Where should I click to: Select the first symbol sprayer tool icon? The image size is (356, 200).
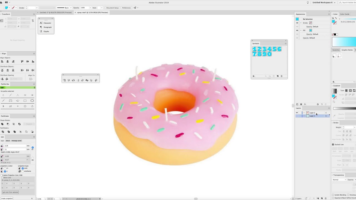(64, 80)
